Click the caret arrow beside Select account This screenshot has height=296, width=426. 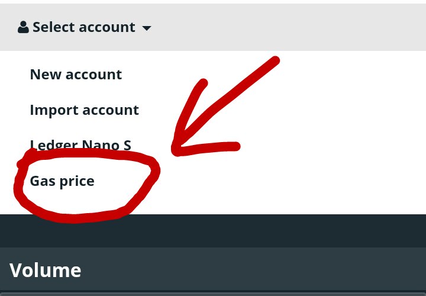coord(147,28)
